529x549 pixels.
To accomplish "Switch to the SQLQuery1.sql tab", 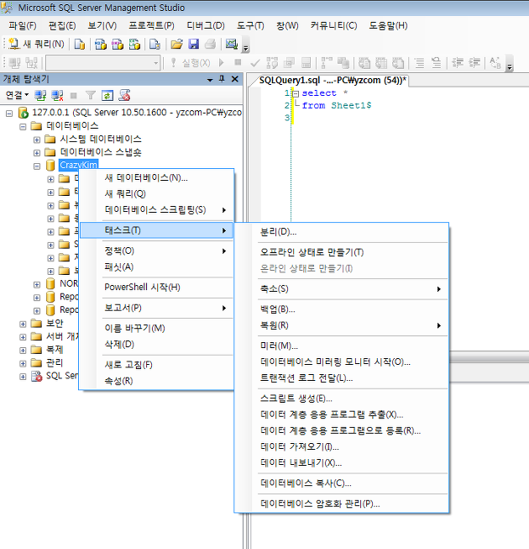I will [333, 80].
